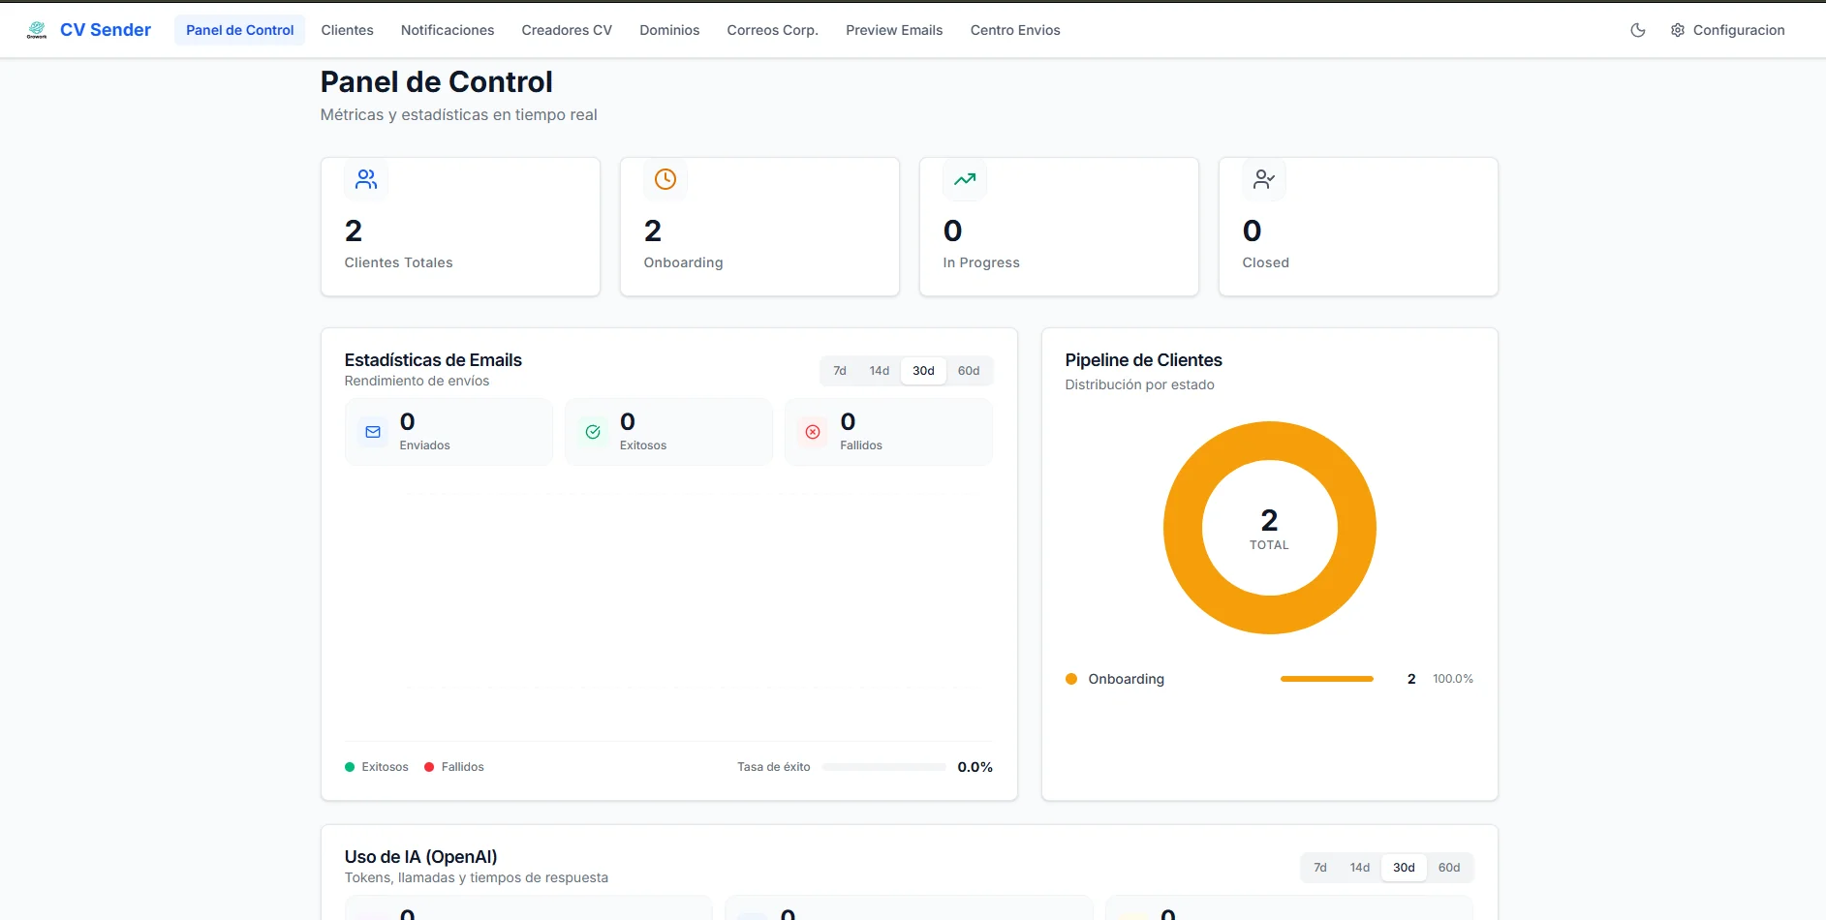This screenshot has height=920, width=1826.
Task: Select 30d range in Uso de IA
Action: click(1404, 868)
